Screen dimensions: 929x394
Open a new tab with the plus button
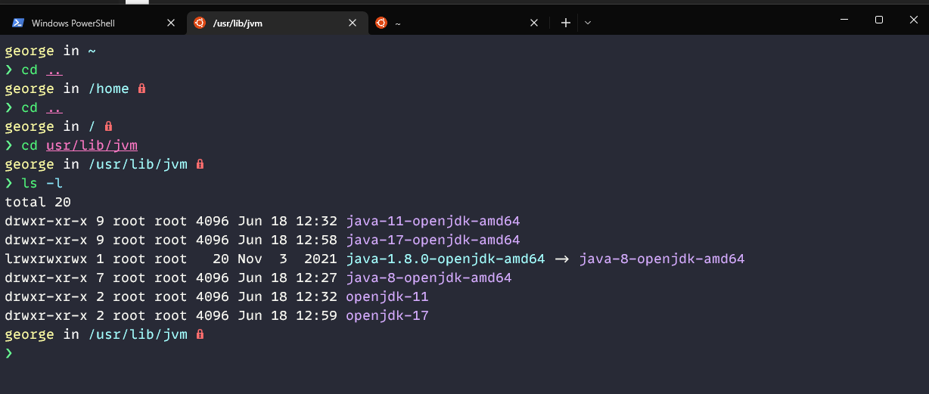tap(565, 23)
